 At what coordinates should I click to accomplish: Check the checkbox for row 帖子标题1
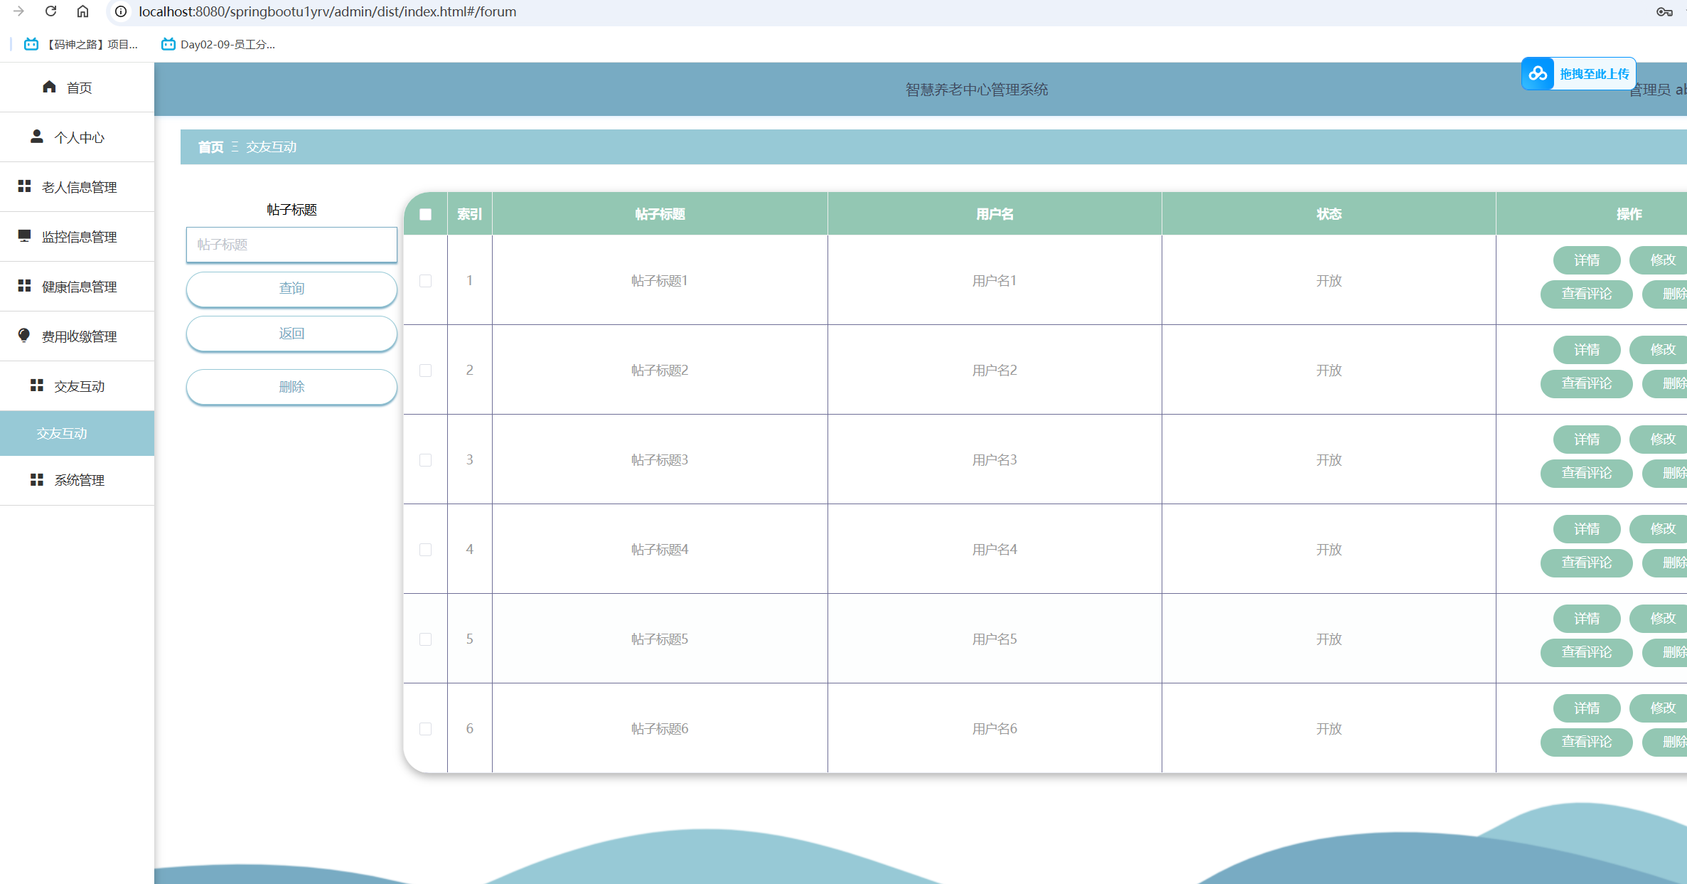click(425, 281)
